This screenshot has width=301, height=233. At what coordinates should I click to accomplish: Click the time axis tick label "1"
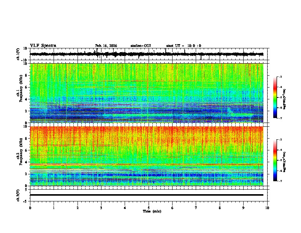click(54, 208)
